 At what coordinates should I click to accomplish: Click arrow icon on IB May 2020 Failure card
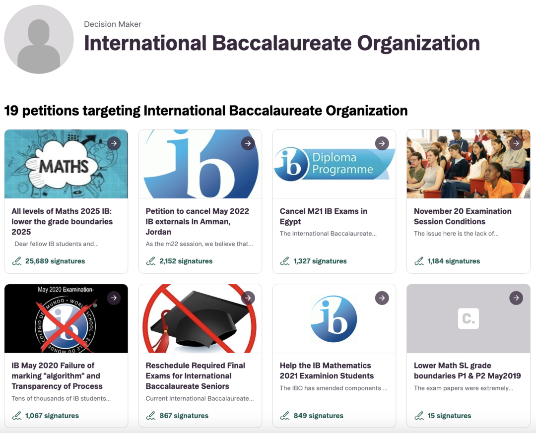114,298
